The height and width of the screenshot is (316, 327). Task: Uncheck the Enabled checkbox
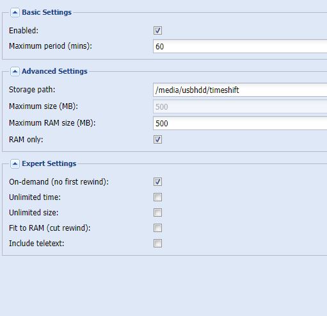click(157, 30)
